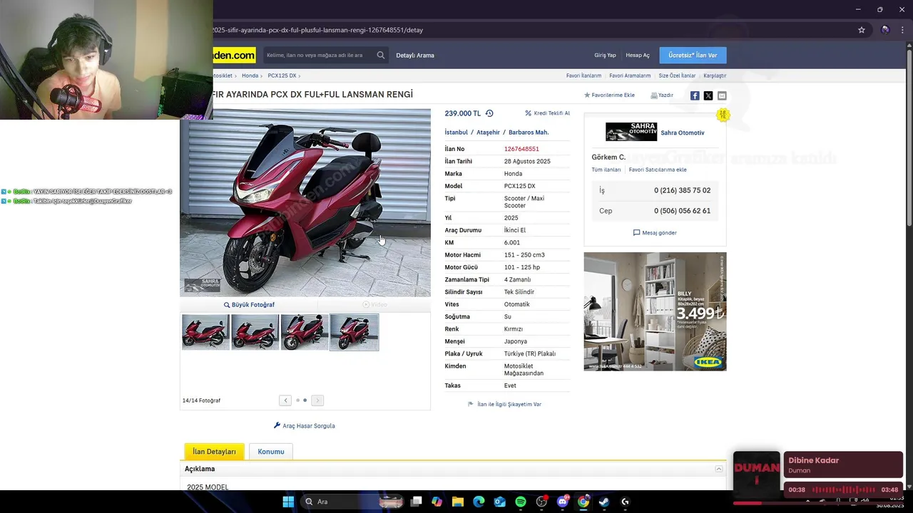Click the Cep phone number 0 (506) 056 62 61

pos(682,211)
